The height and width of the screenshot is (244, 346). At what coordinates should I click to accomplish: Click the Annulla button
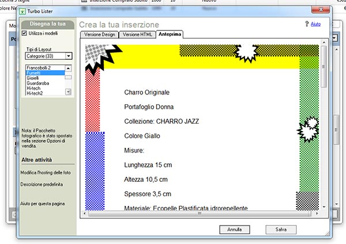pyautogui.click(x=235, y=230)
